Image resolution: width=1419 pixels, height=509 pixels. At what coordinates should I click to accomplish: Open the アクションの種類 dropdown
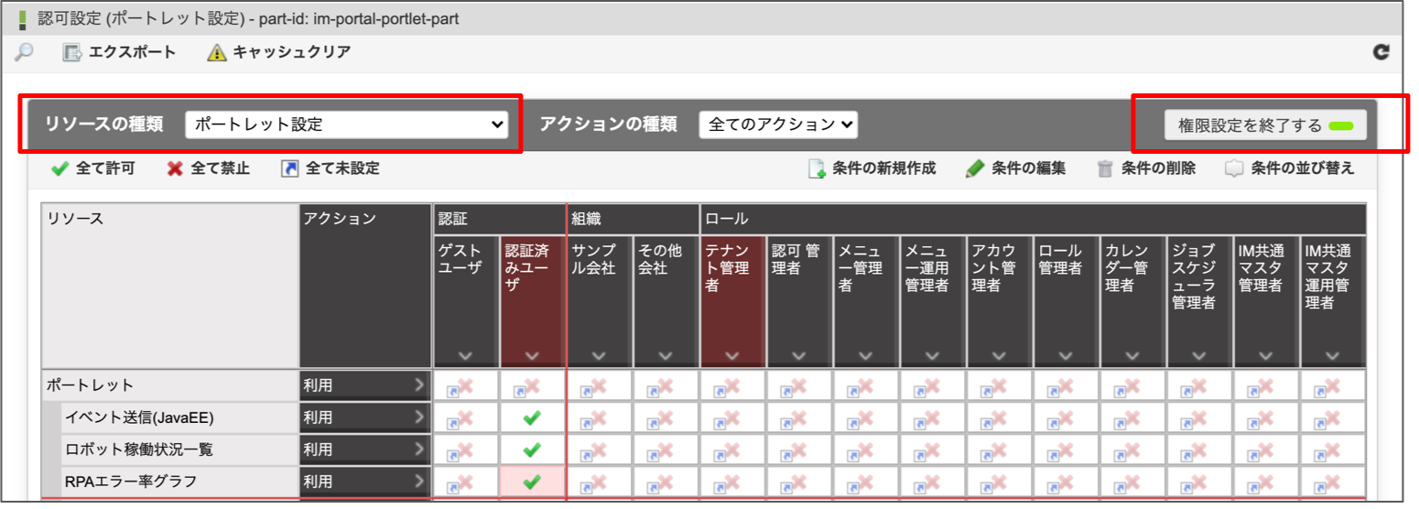777,125
